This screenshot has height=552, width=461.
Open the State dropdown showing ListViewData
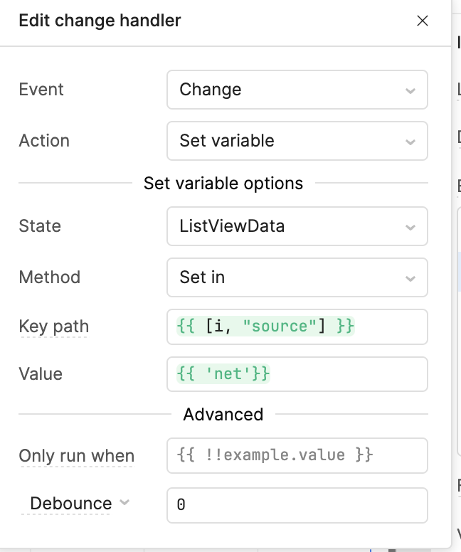pyautogui.click(x=297, y=226)
